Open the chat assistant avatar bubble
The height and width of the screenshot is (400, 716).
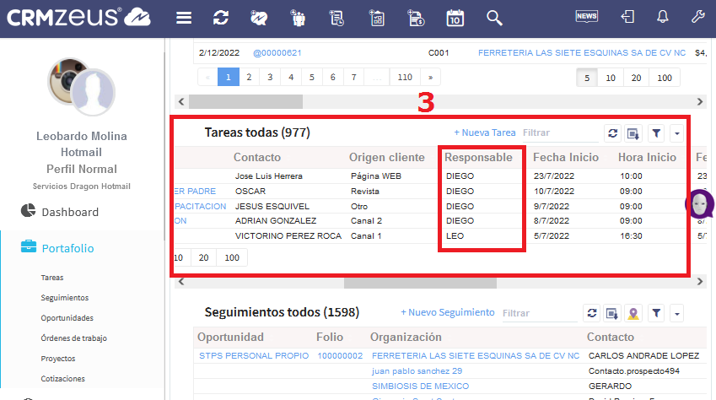[700, 204]
